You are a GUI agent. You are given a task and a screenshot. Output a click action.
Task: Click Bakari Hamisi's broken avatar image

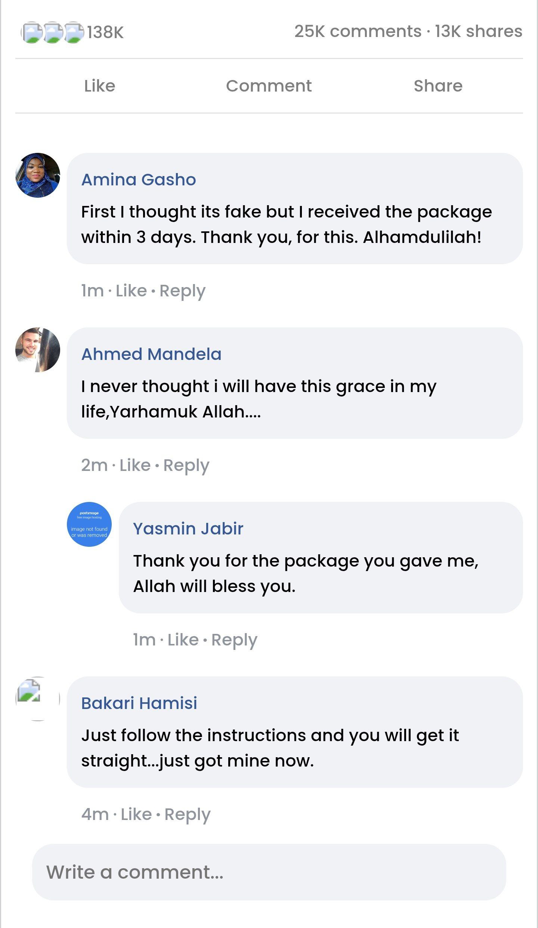coord(38,699)
